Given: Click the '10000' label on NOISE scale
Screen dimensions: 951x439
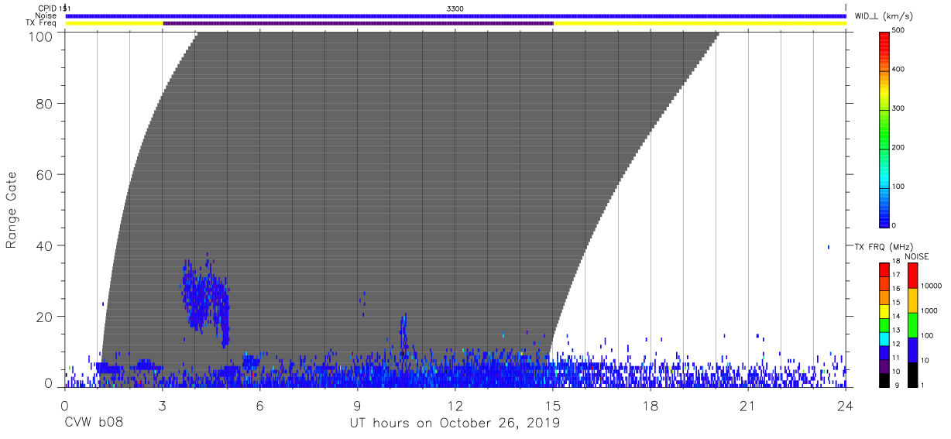Looking at the screenshot, I should click(930, 286).
